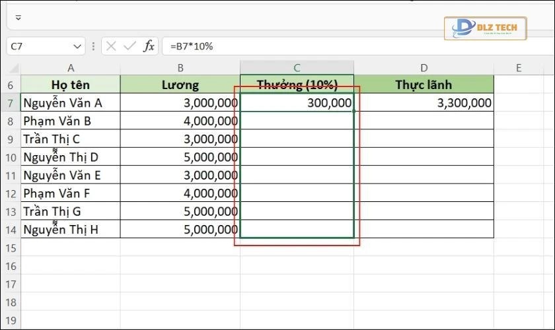Select row 17 header
Image resolution: width=555 pixels, height=330 pixels.
(11, 284)
